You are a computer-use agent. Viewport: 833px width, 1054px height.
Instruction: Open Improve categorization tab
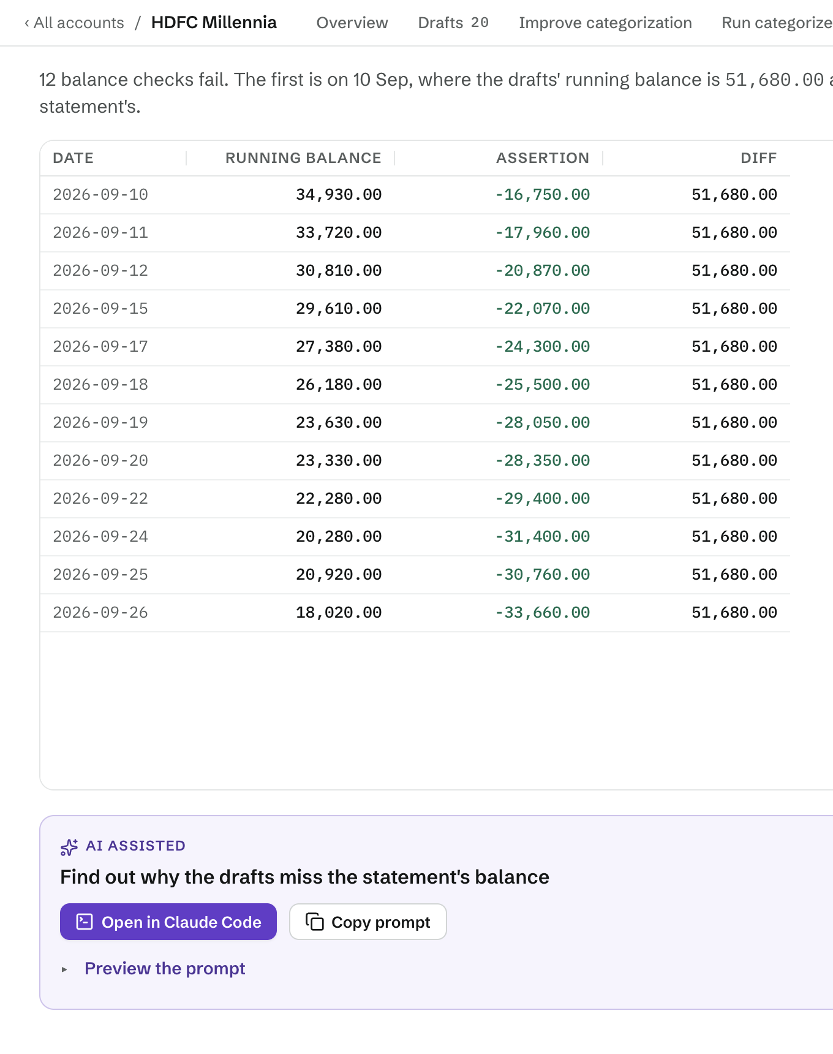[605, 23]
